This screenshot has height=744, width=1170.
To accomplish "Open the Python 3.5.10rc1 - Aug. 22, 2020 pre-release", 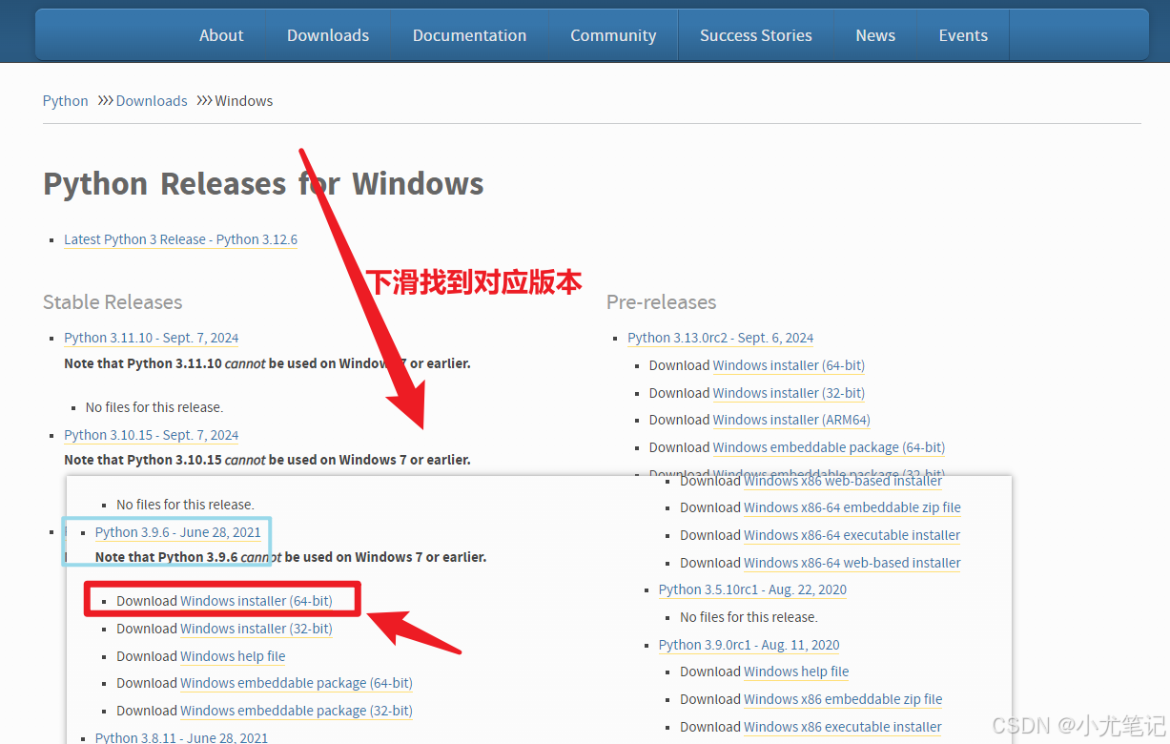I will (x=752, y=589).
